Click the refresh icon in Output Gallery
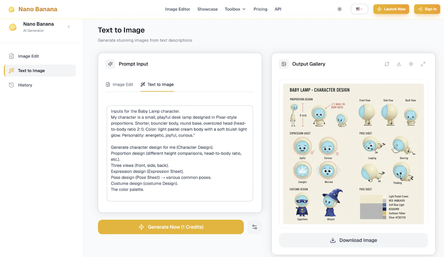This screenshot has width=444, height=257. pyautogui.click(x=387, y=64)
